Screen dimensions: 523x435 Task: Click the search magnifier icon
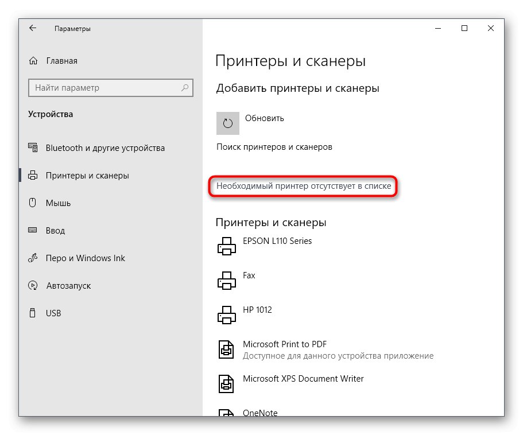(x=185, y=88)
